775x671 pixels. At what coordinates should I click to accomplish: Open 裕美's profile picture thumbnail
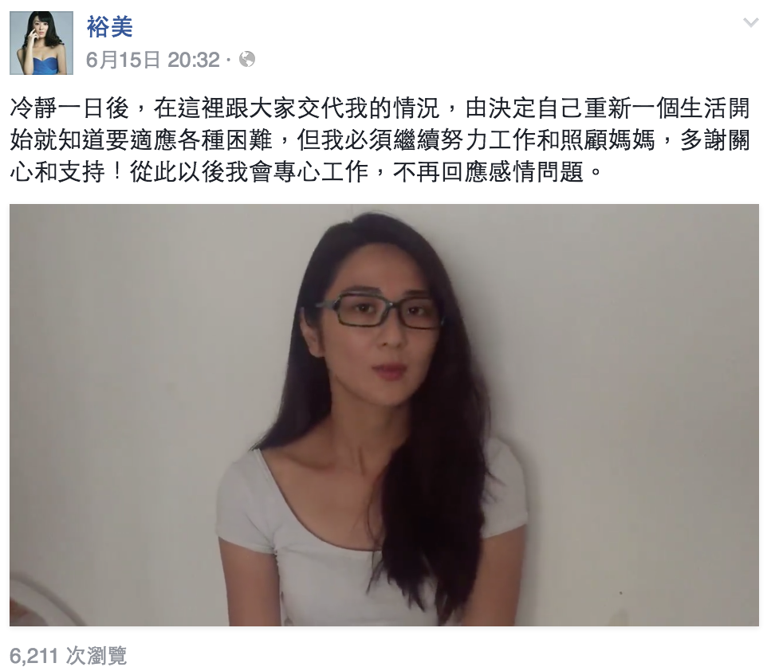(x=41, y=43)
